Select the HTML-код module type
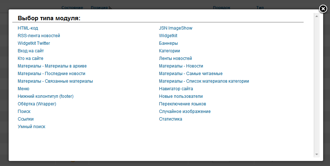330x166 pixels. pyautogui.click(x=28, y=28)
